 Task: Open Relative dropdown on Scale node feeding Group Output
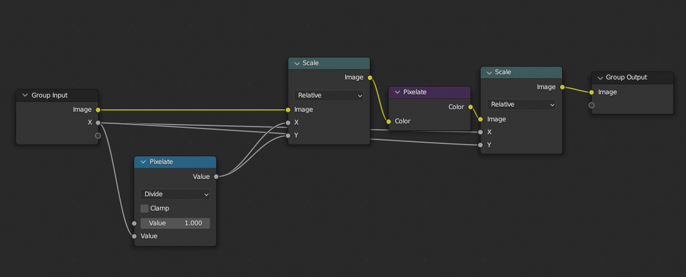(x=521, y=105)
